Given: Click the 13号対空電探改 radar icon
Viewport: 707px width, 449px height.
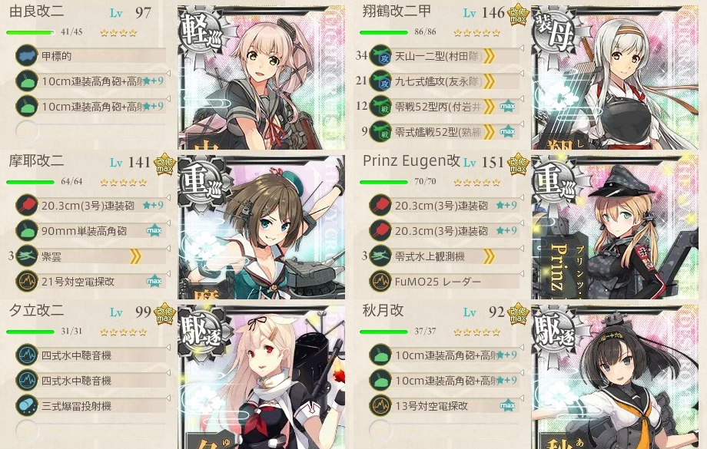Looking at the screenshot, I should (380, 406).
